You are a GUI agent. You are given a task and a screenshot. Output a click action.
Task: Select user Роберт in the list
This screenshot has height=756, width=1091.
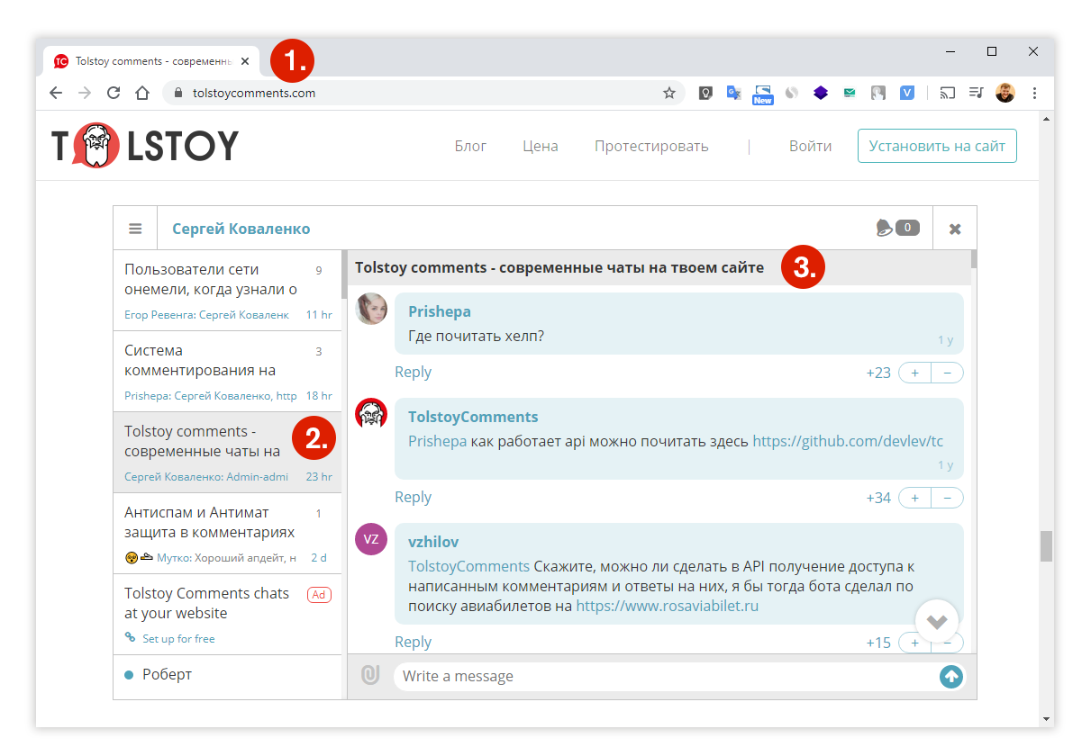pos(167,674)
